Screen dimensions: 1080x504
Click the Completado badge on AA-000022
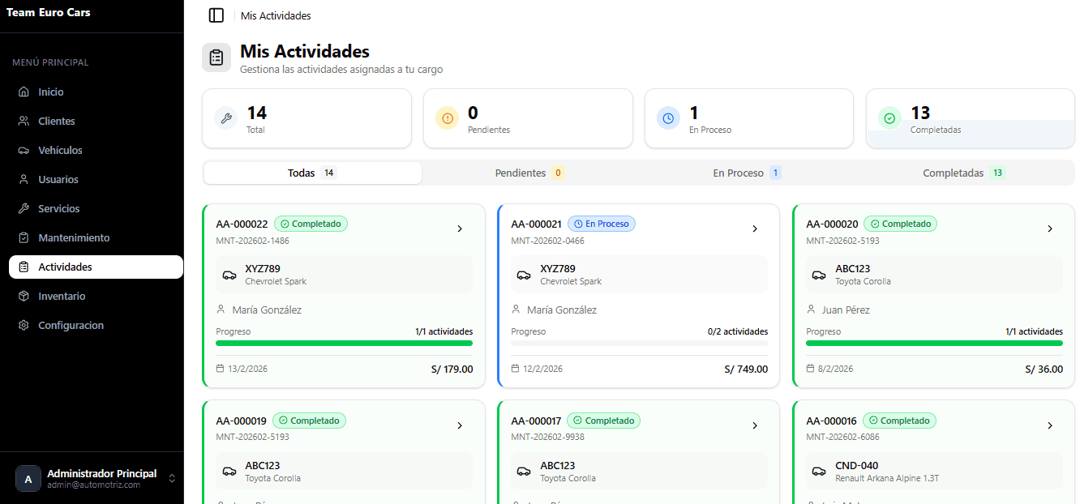pos(311,223)
